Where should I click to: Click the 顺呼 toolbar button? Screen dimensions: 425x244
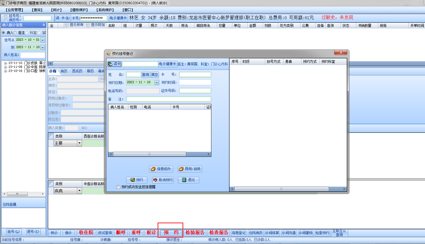(x=121, y=233)
